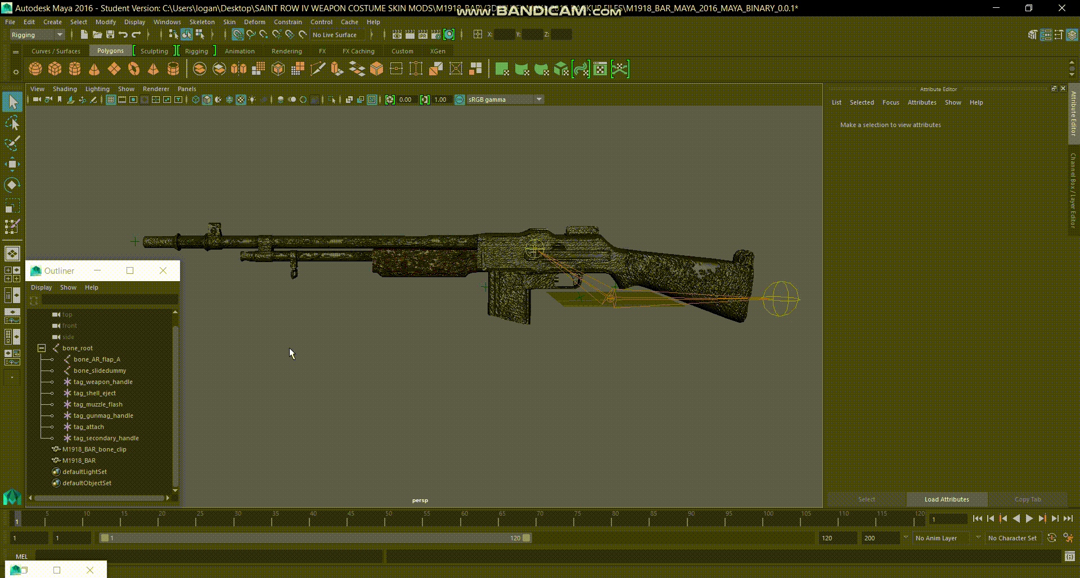
Task: Select the Paint Selection tool
Action: pyautogui.click(x=12, y=143)
